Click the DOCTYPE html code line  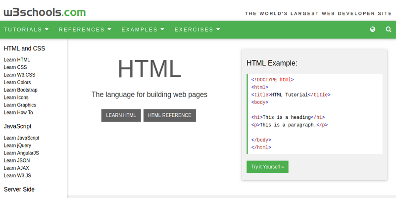click(x=273, y=80)
